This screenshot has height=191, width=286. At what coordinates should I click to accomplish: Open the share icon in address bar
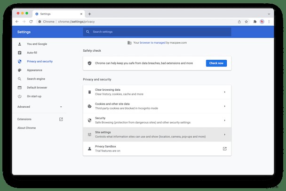(x=239, y=22)
